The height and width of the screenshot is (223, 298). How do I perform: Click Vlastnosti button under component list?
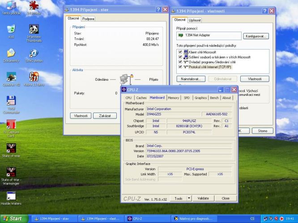tap(255, 79)
